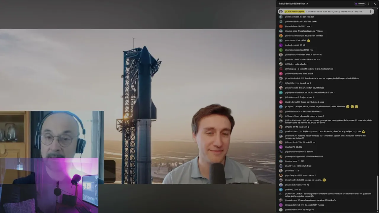The image size is (379, 213).
Task: Click the message "salut à tous"
Action: click(x=308, y=74)
